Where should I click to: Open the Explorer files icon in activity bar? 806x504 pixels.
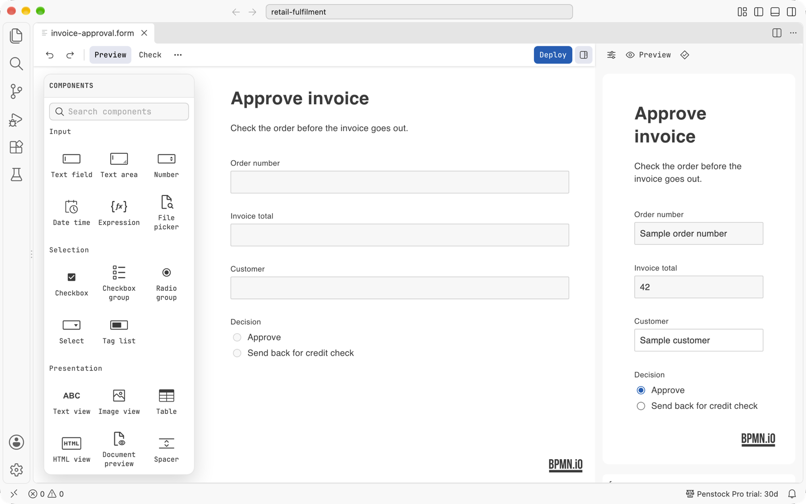click(x=16, y=36)
